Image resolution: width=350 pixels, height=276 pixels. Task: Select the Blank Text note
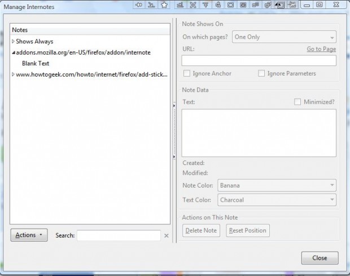tap(36, 64)
